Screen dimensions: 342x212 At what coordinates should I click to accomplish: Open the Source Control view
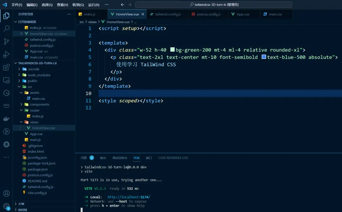click(x=6, y=41)
